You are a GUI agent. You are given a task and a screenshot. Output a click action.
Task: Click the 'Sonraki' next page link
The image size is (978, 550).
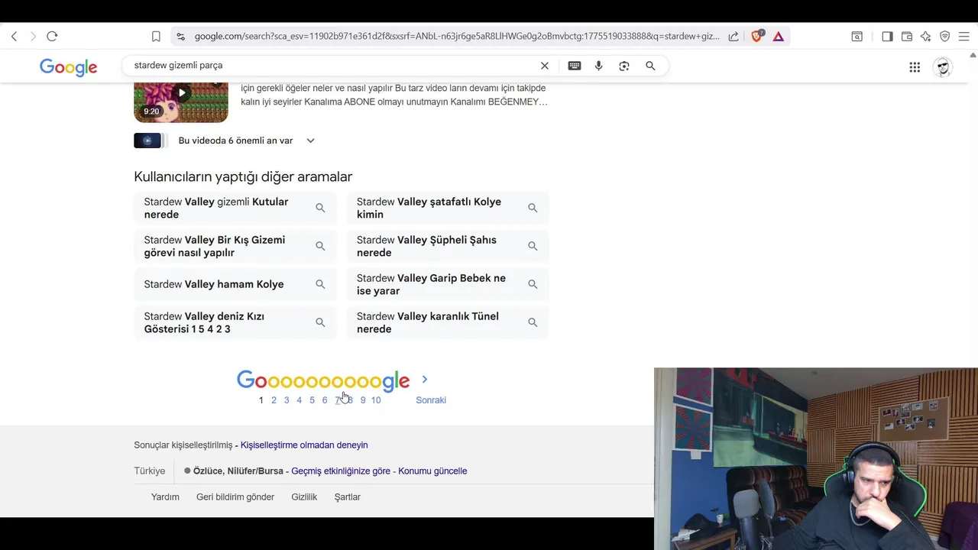(x=431, y=400)
